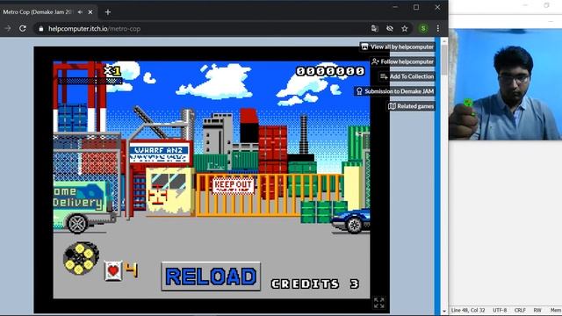
Task: Follow helpcomputer
Action: tap(402, 61)
